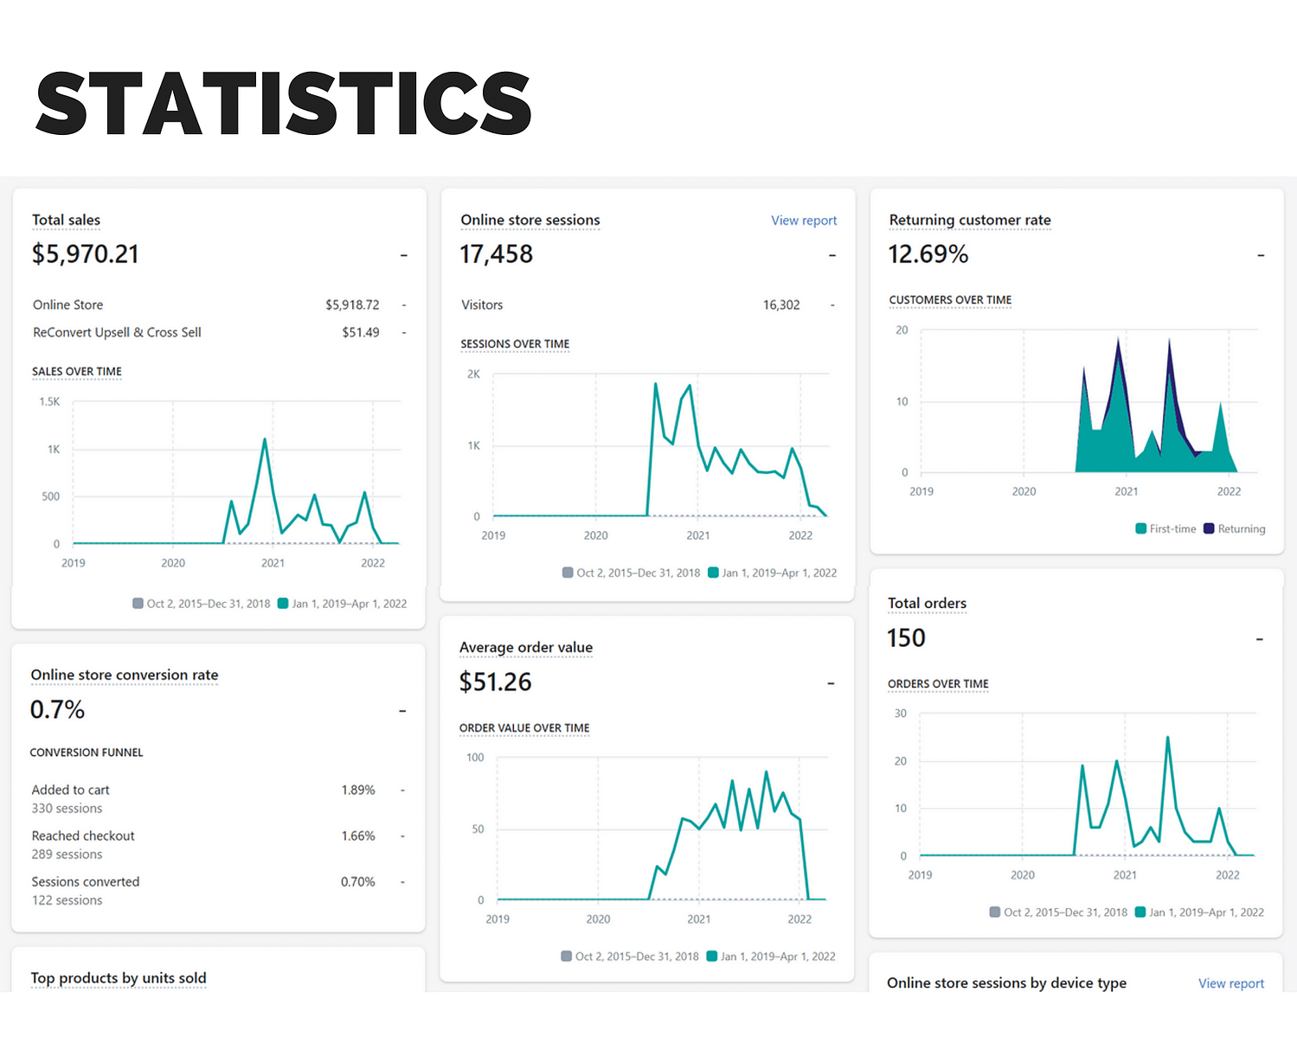This screenshot has height=1037, width=1297.
Task: Open View report for Online store sessions
Action: (x=804, y=221)
